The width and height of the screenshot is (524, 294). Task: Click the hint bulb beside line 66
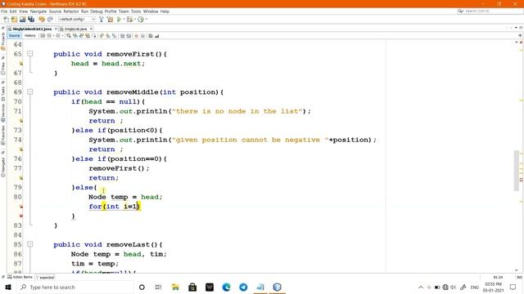20,64
